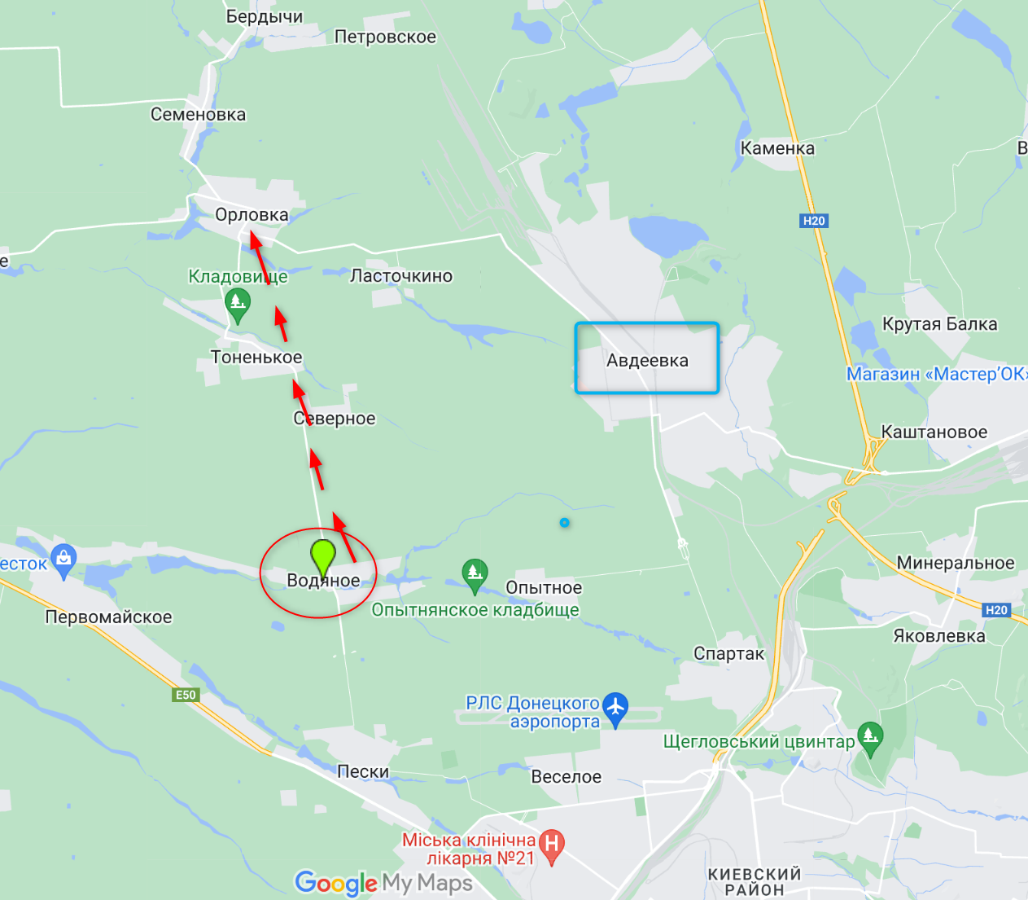1028x900 pixels.
Task: Click the red arrow pointing at Орловка
Action: click(259, 257)
